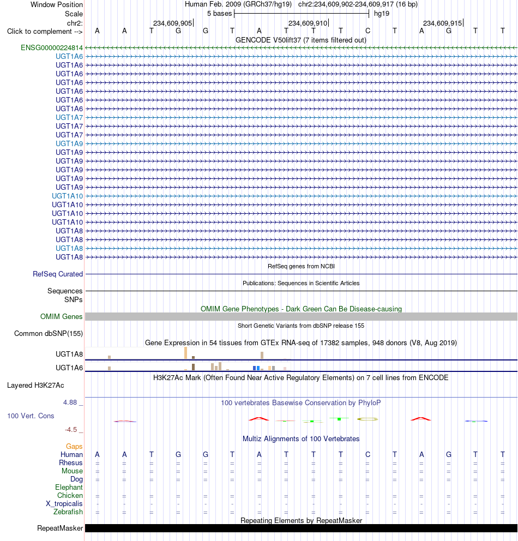The width and height of the screenshot is (518, 541).
Task: Click the UGT1A8 GTEx expression bar chart
Action: (x=188, y=353)
